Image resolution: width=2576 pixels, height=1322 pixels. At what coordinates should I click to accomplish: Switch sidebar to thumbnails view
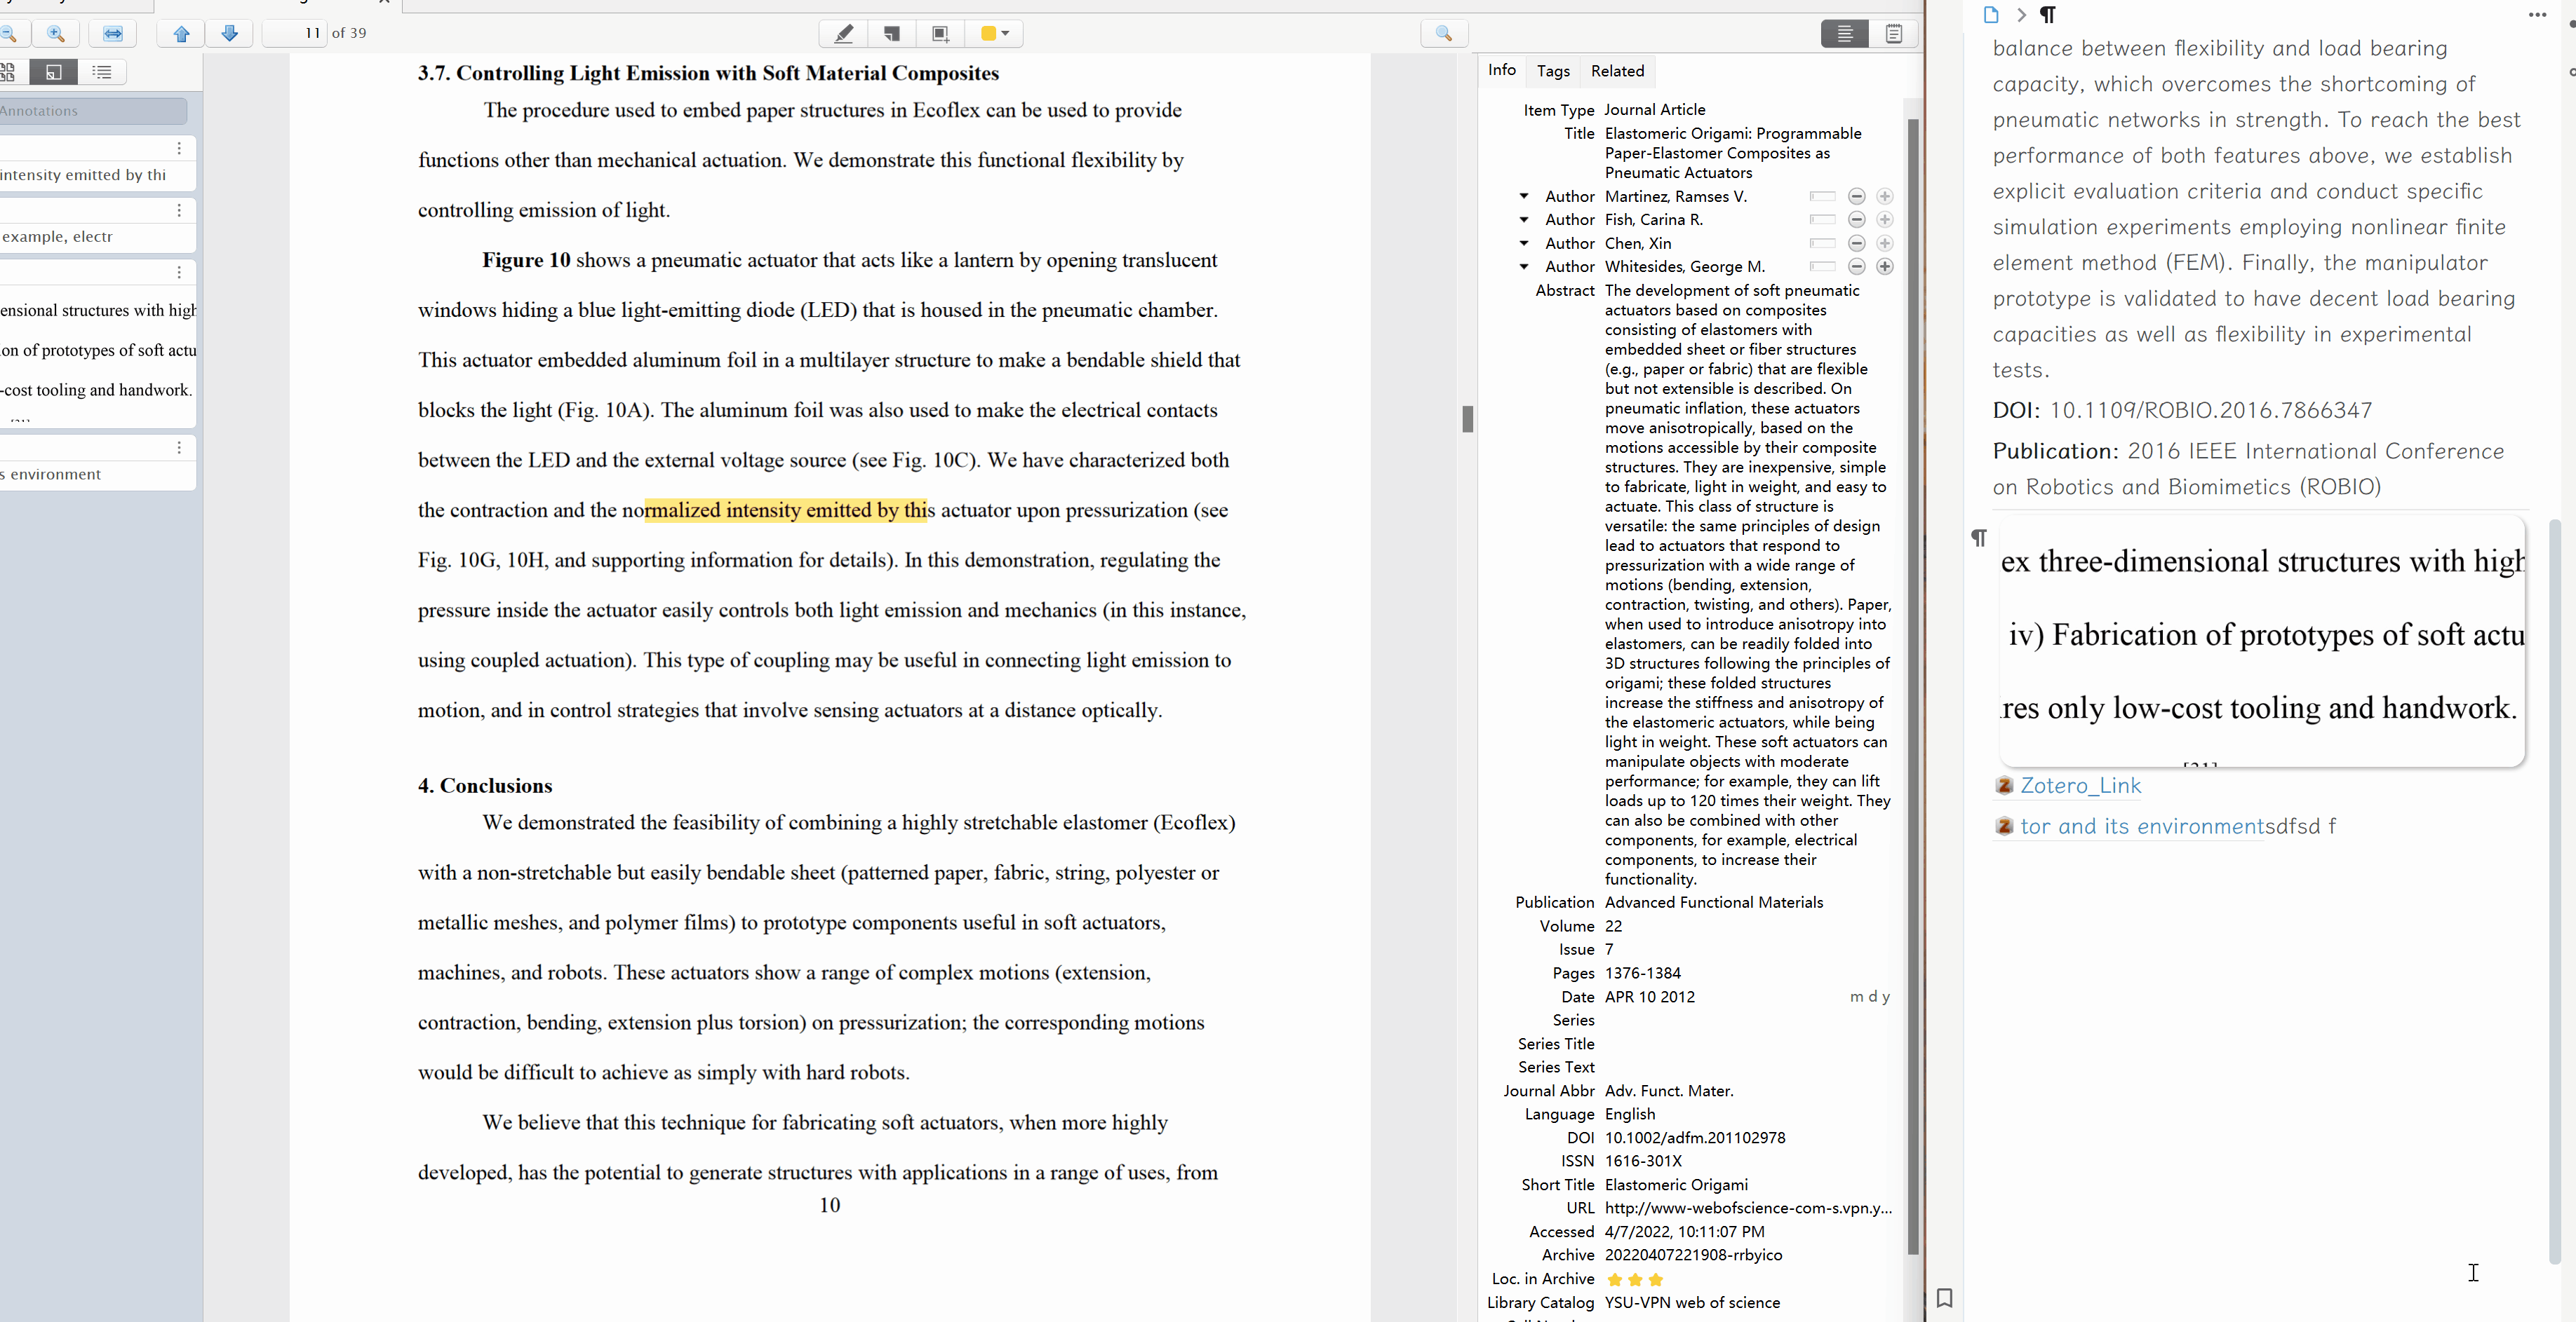pyautogui.click(x=10, y=71)
